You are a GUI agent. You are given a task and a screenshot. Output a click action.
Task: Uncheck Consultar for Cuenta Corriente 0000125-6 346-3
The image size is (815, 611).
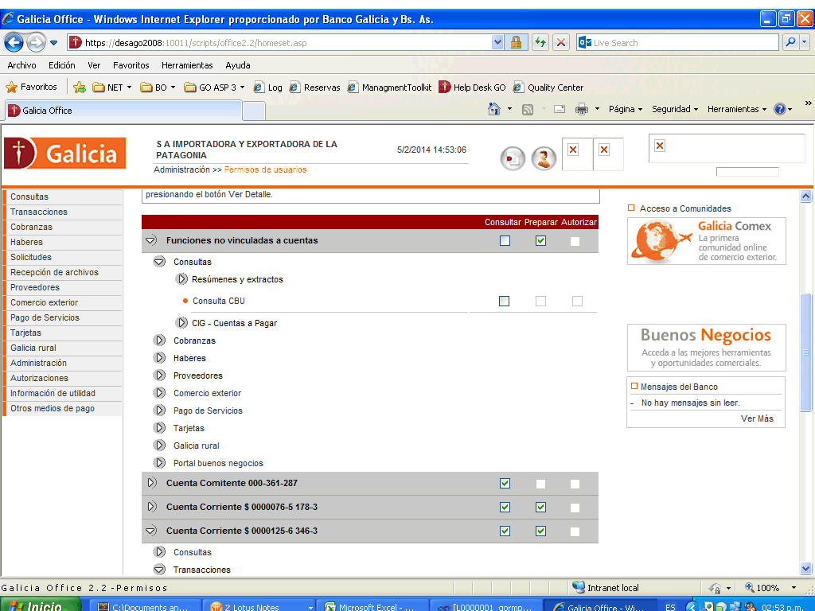(x=505, y=531)
